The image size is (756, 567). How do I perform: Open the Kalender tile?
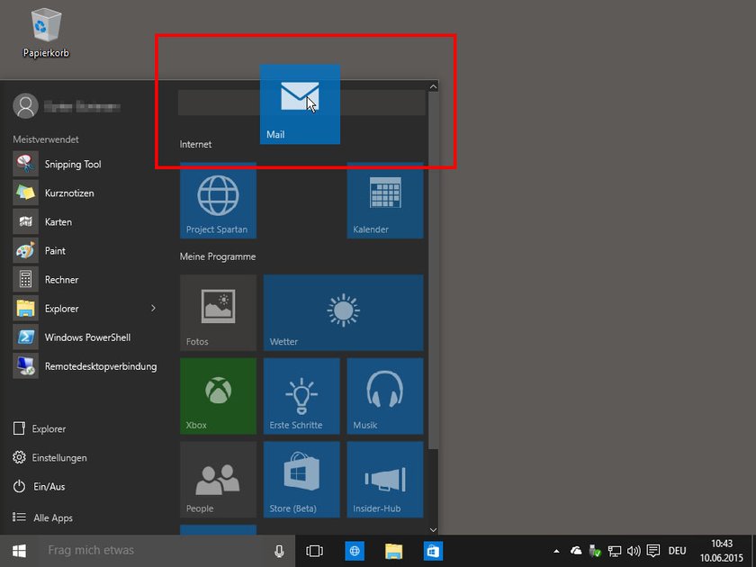tap(385, 201)
